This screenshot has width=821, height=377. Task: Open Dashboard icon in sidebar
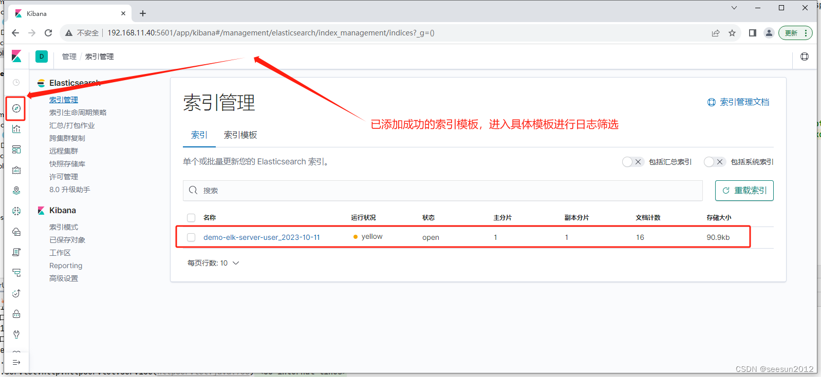pyautogui.click(x=16, y=149)
